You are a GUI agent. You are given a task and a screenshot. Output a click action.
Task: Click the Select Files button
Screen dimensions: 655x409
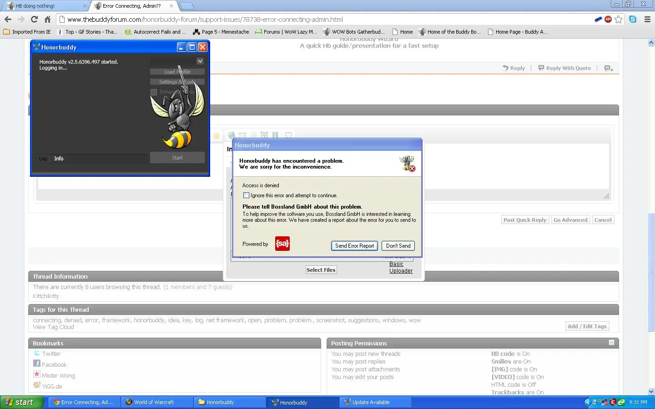321,270
